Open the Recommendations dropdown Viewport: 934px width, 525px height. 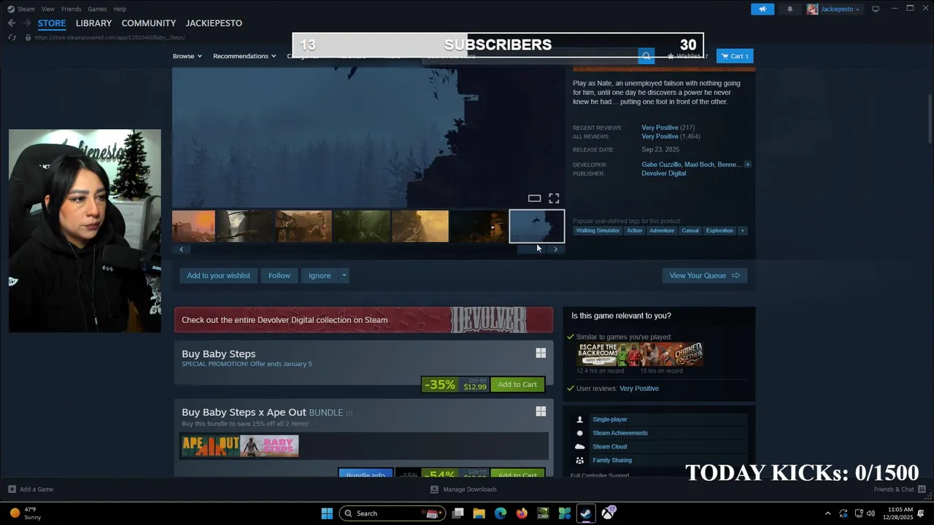[244, 56]
